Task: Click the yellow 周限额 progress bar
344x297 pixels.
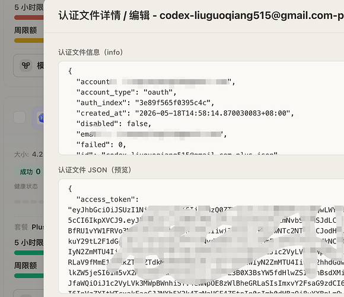Action: pos(29,40)
